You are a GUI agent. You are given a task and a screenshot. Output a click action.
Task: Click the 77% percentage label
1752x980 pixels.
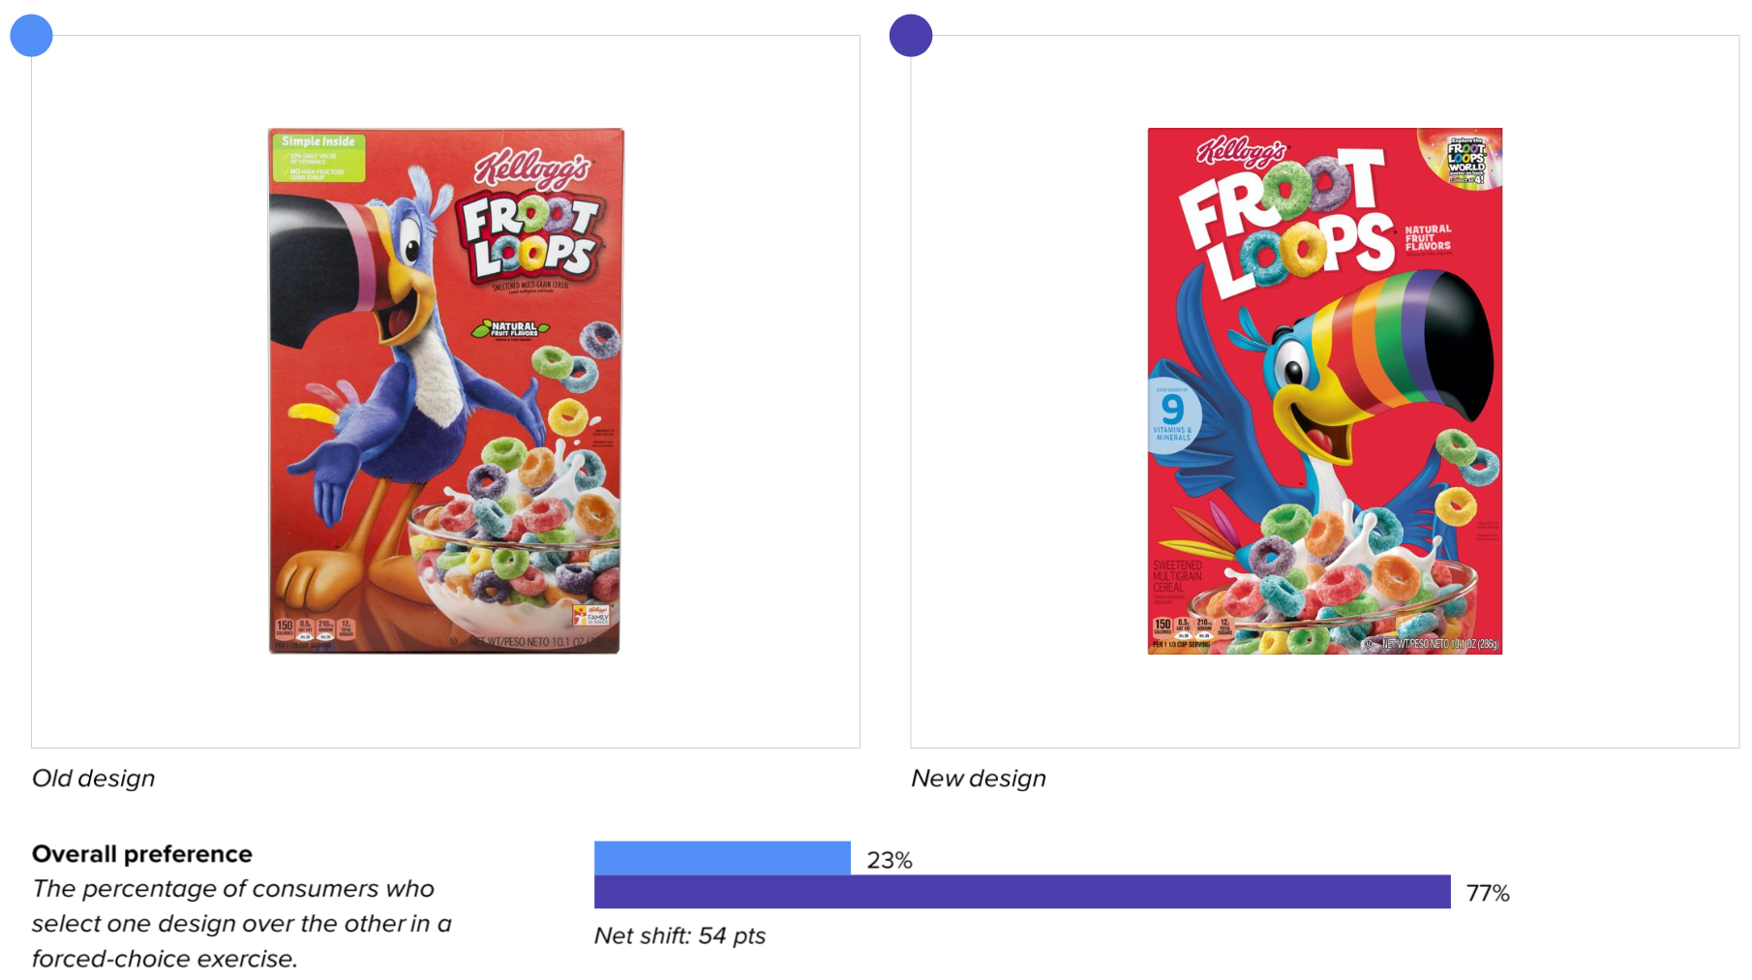[1488, 893]
